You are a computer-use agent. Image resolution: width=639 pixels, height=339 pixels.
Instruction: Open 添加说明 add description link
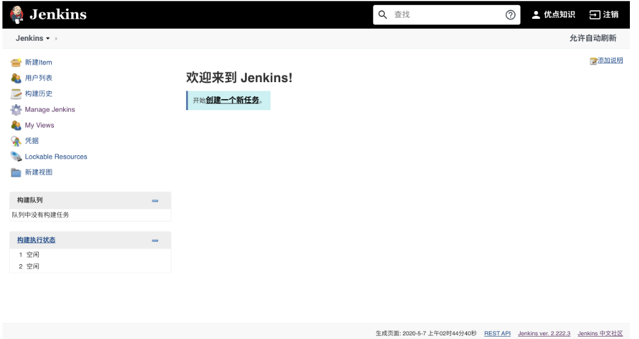[610, 60]
